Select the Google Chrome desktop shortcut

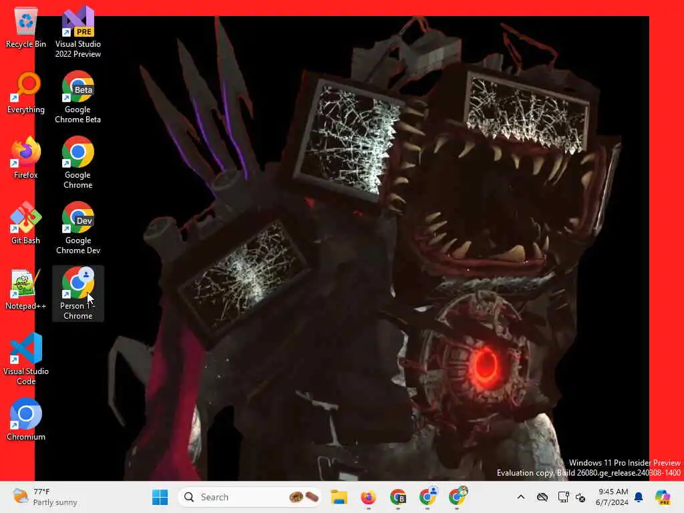point(77,163)
